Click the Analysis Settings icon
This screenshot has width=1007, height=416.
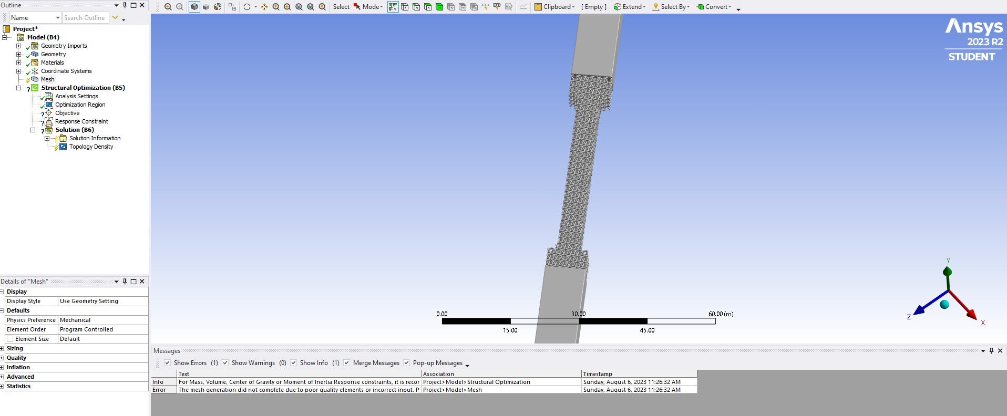click(49, 96)
